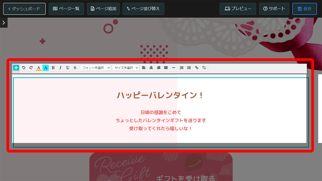The width and height of the screenshot is (322, 181).
Task: Save changes with the 保存 button
Action: (x=305, y=9)
